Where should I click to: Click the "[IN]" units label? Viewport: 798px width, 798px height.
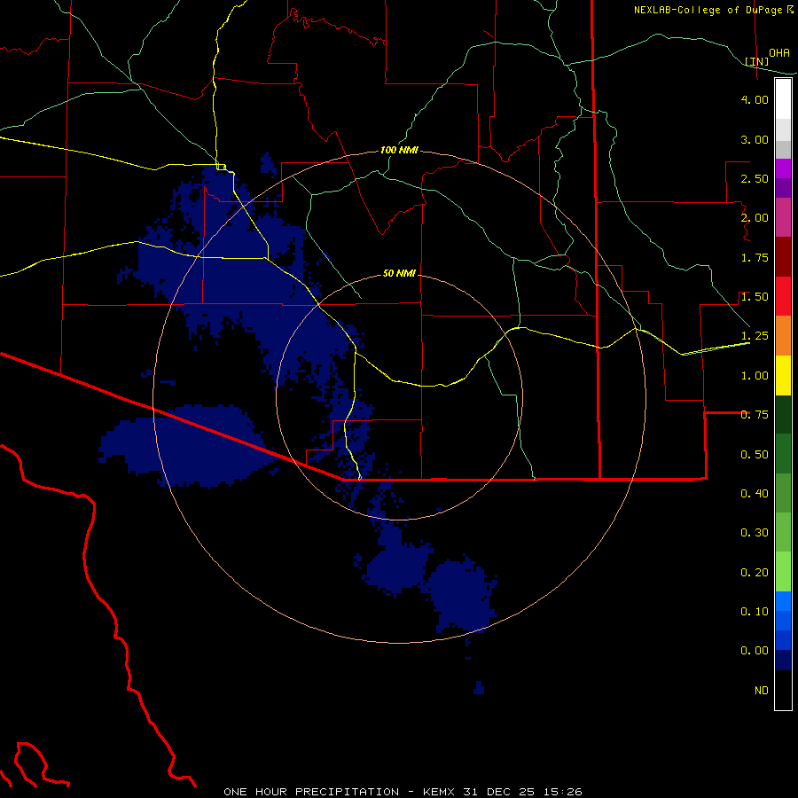coord(756,61)
